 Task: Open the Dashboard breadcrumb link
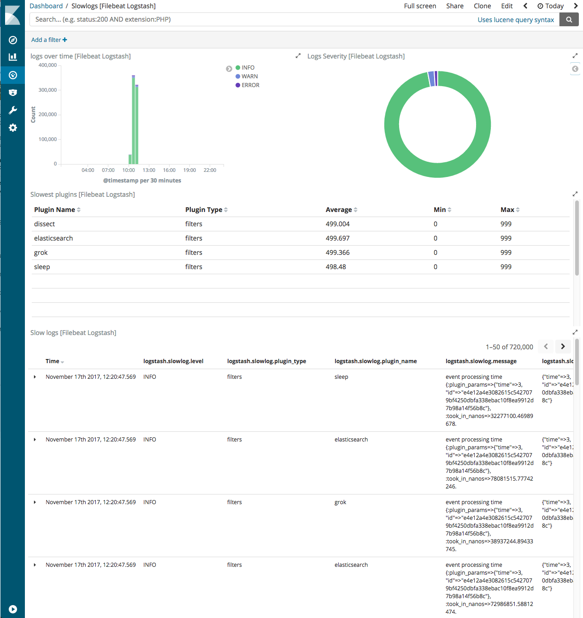46,6
